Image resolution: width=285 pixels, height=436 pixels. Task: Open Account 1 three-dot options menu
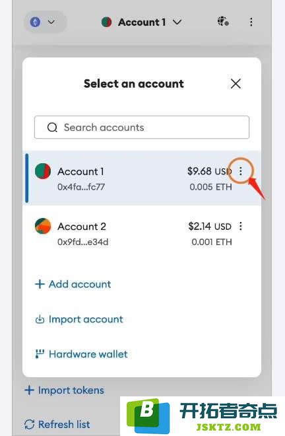pos(241,171)
